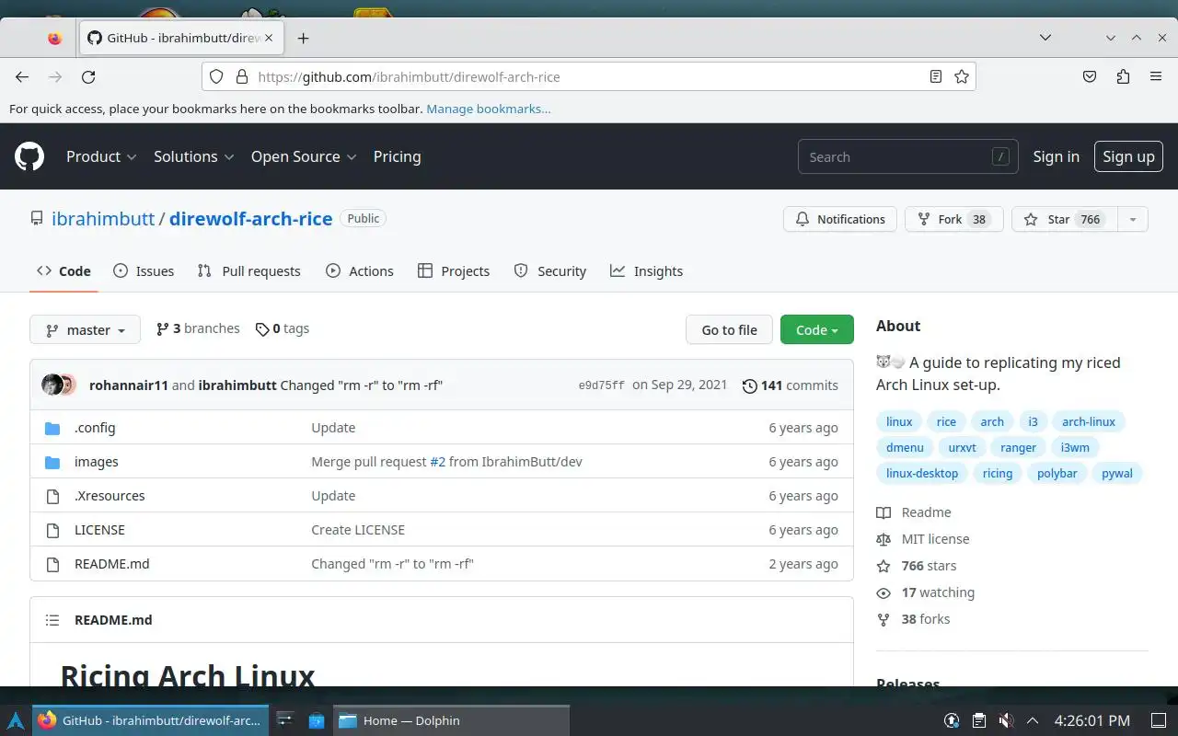The image size is (1178, 736).
Task: Select the Insights tab
Action: point(646,271)
